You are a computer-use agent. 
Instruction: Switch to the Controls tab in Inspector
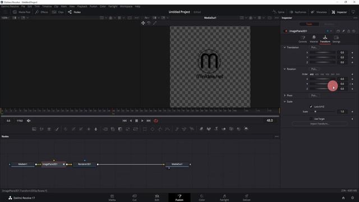pyautogui.click(x=303, y=39)
